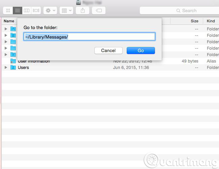The height and width of the screenshot is (169, 219).
Task: Select the Applications folder icon
Action: [x=13, y=29]
